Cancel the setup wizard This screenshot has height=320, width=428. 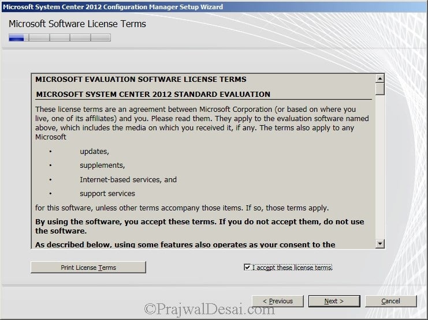point(391,301)
